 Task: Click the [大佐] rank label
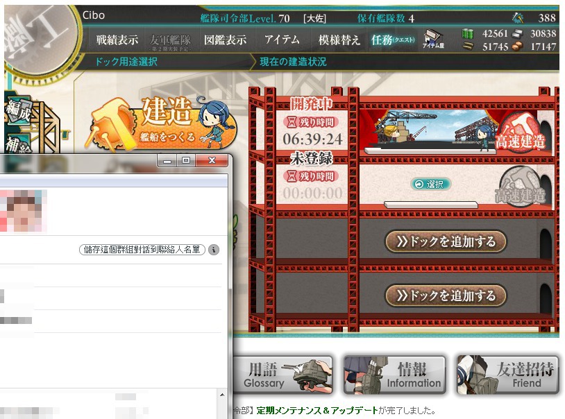tap(314, 18)
